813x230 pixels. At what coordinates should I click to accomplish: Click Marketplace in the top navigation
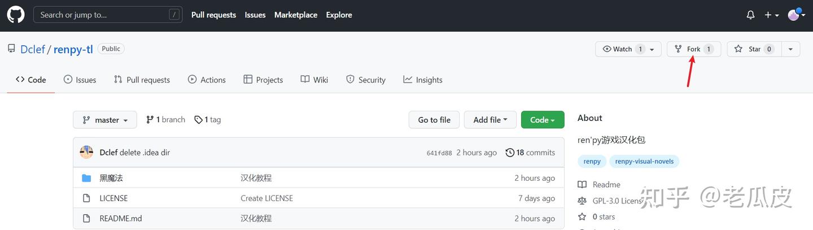click(296, 15)
